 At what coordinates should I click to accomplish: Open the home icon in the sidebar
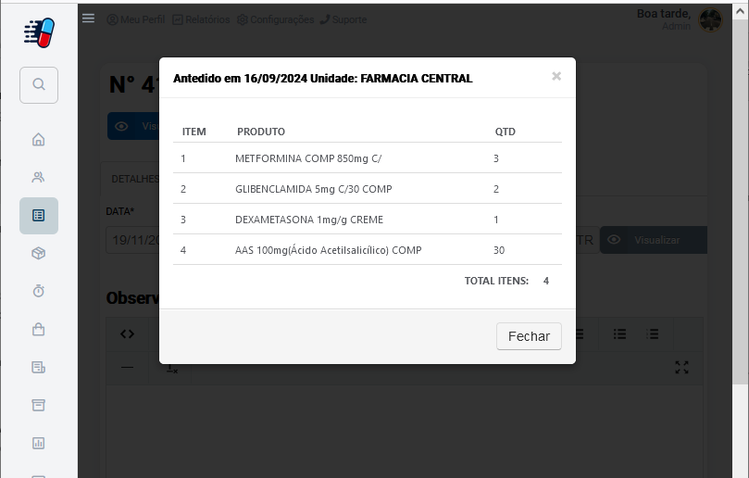(39, 139)
